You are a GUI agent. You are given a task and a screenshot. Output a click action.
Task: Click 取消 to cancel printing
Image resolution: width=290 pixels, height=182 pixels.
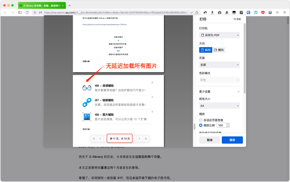209,140
